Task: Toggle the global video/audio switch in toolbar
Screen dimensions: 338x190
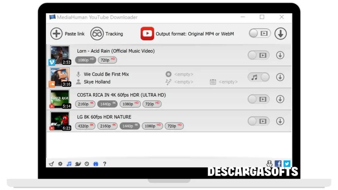Action: point(259,33)
